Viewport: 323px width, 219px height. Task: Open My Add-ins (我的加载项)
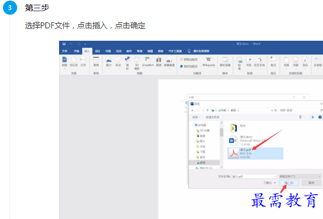(x=189, y=66)
